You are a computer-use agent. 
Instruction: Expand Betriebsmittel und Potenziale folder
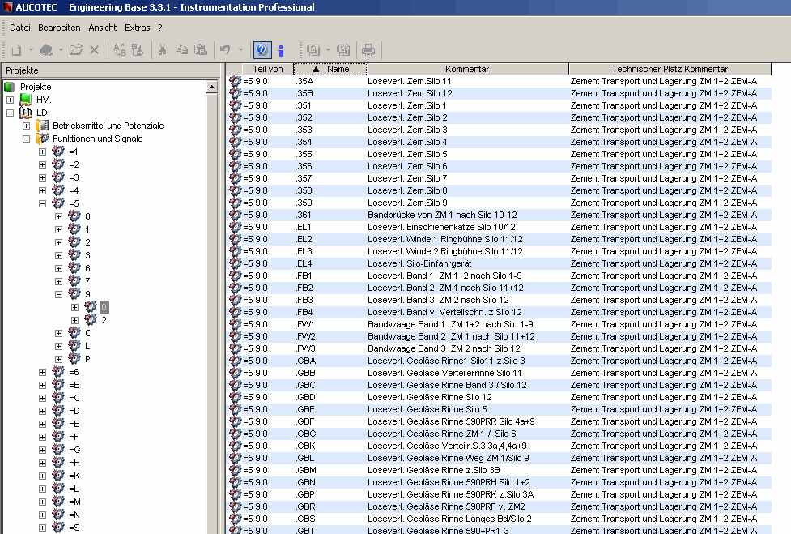[x=26, y=126]
